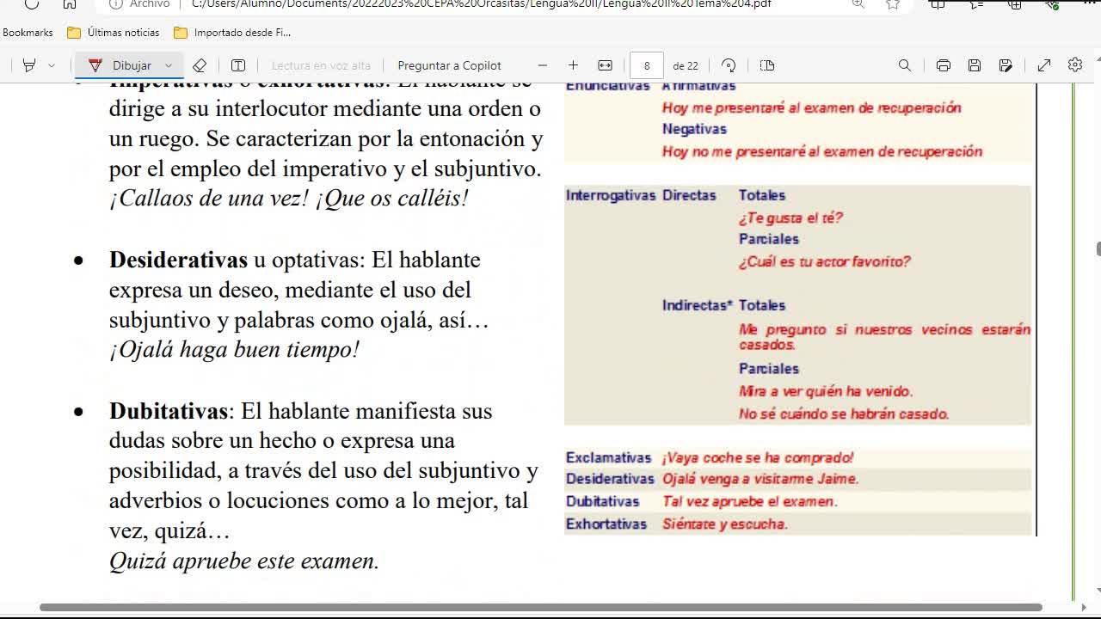Select the eraser tool
The image size is (1101, 619).
[200, 65]
